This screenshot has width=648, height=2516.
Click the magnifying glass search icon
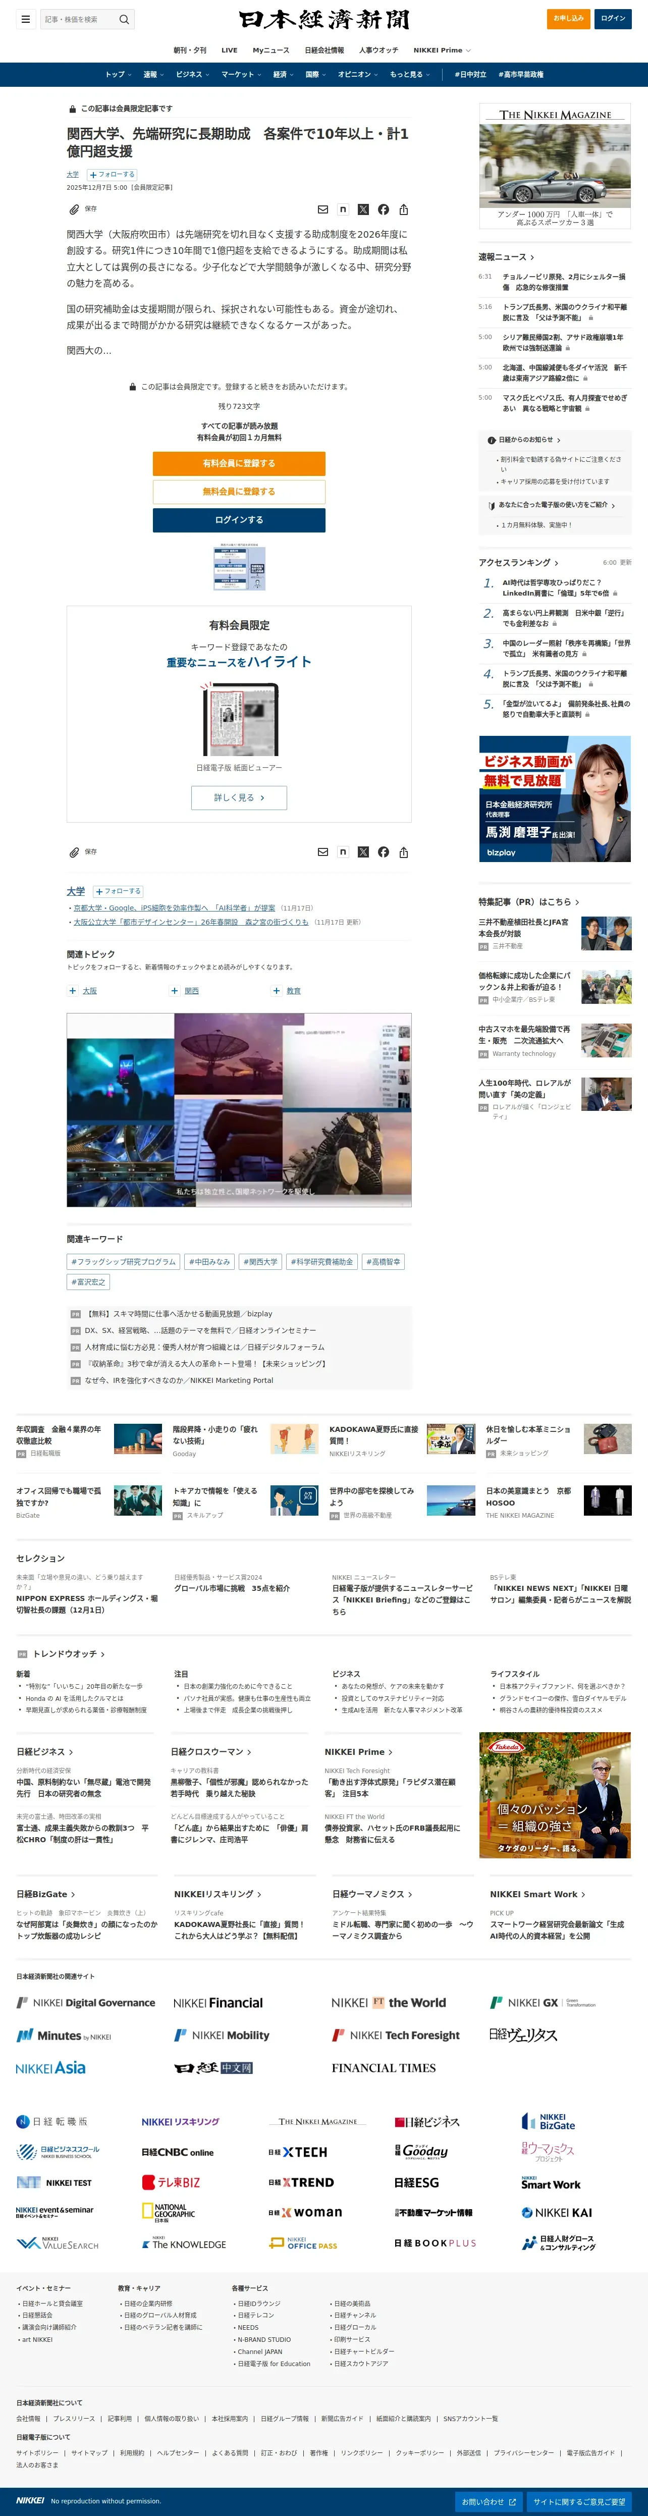coord(124,19)
